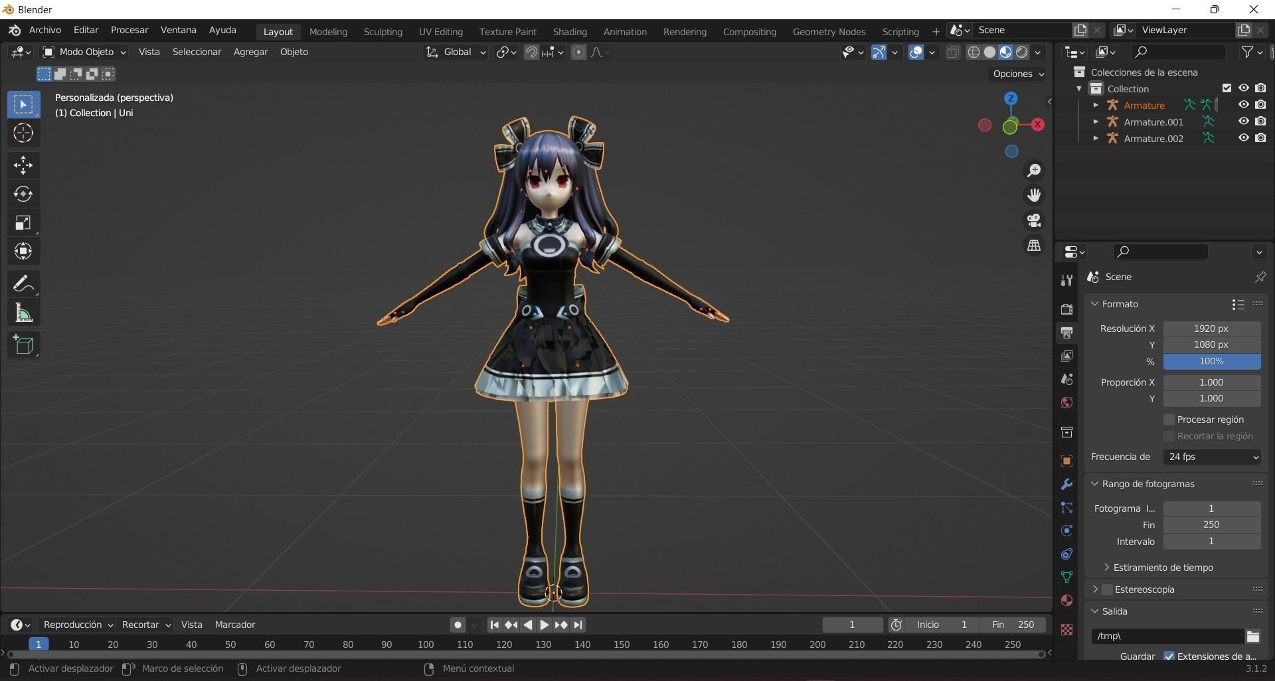Select the Add Cube tool
Image resolution: width=1275 pixels, height=681 pixels.
(23, 345)
